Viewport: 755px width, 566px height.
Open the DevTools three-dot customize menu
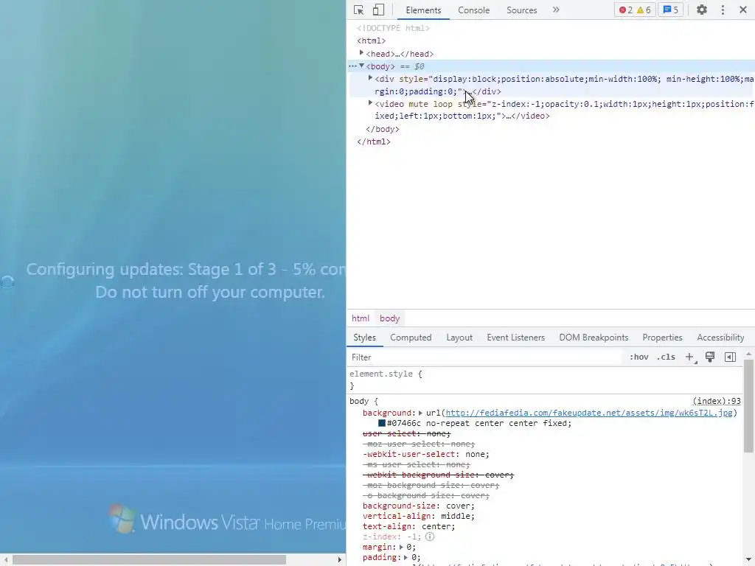723,10
